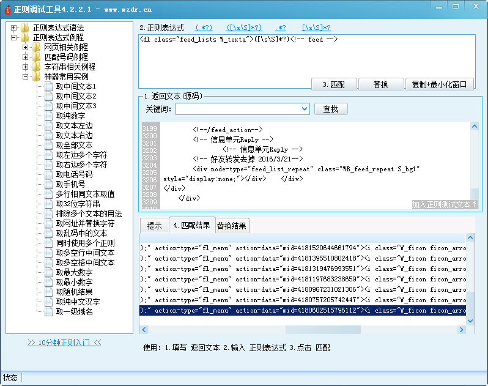
Task: Select the 取多空格中间文本 example
Action: [85, 262]
